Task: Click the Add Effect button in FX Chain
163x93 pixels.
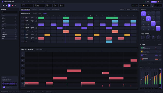Action: click(151, 63)
